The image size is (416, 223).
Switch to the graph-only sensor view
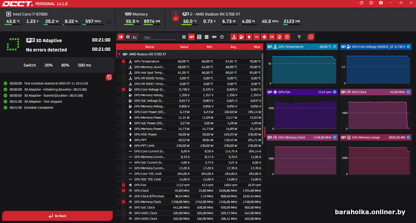coord(135,37)
